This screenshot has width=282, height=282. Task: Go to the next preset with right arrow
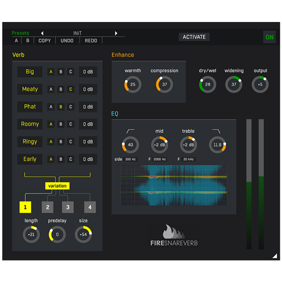click(x=116, y=33)
